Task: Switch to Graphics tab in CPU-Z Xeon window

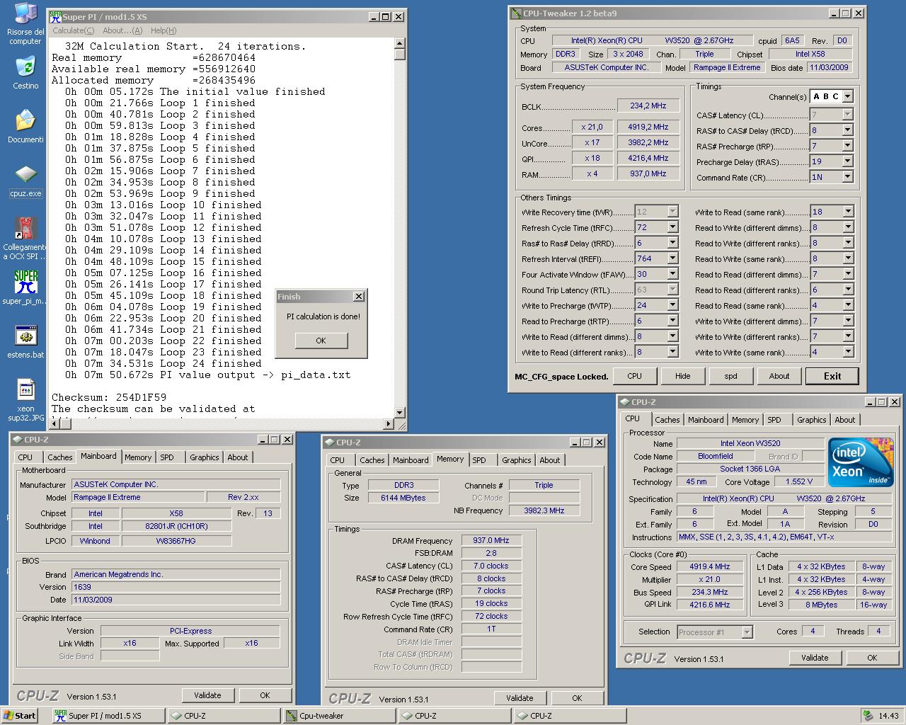Action: [811, 420]
